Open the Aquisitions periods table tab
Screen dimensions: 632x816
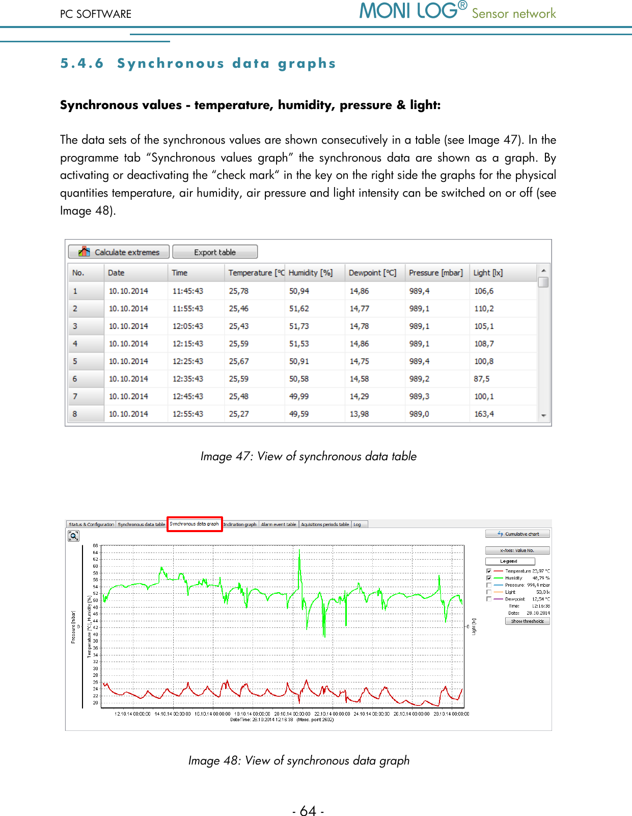tap(325, 524)
